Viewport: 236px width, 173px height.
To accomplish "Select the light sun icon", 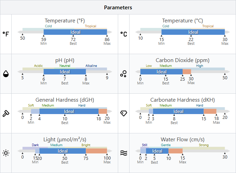I will pos(6,153).
